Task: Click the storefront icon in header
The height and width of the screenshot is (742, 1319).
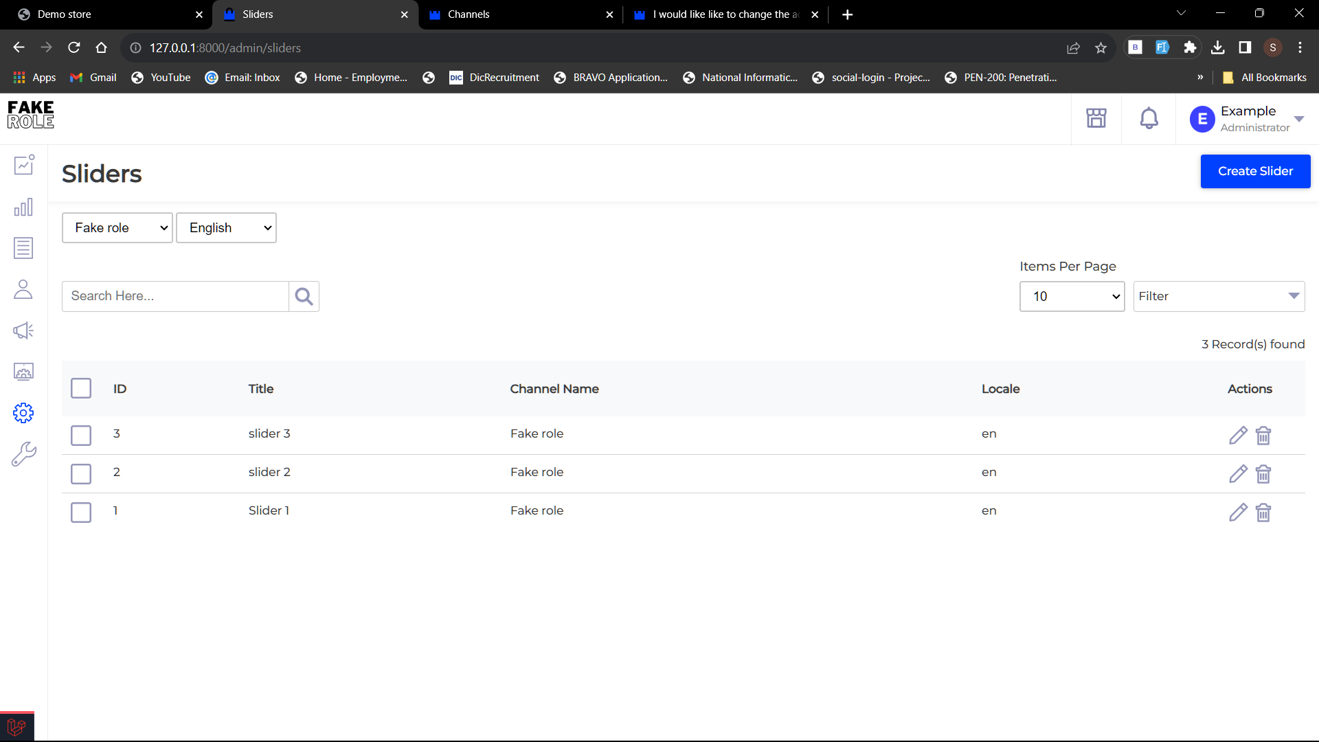Action: click(1096, 118)
